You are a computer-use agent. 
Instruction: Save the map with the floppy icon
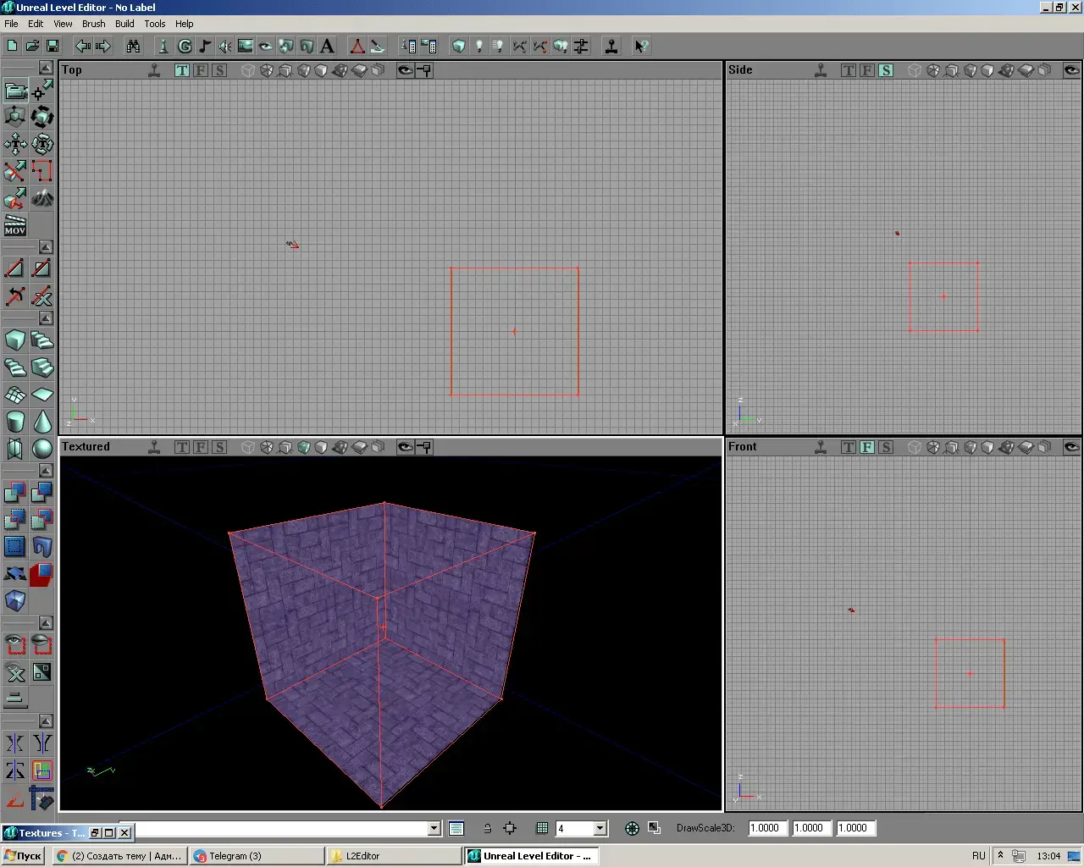[x=53, y=47]
